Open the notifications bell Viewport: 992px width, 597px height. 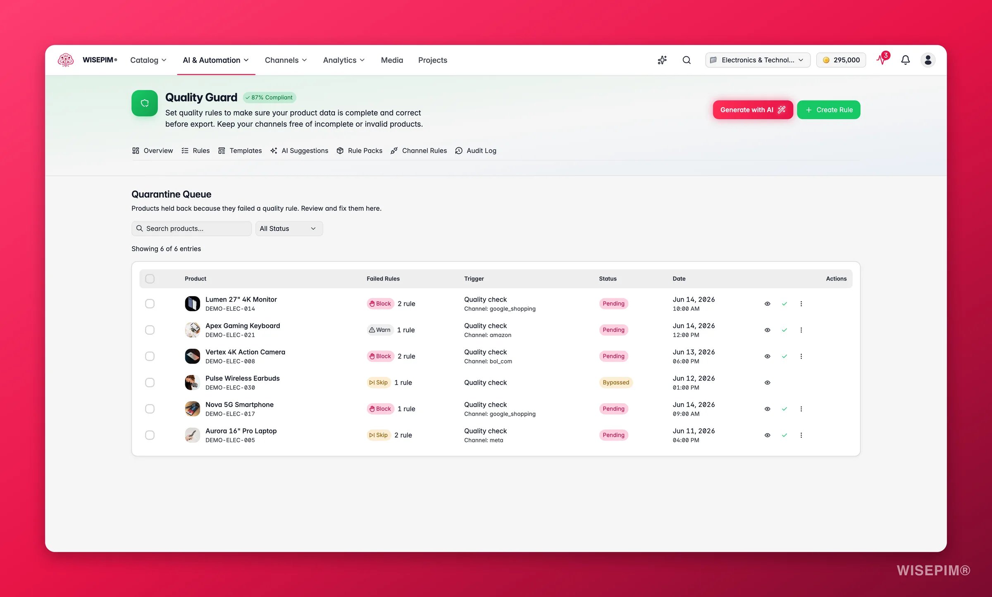coord(905,60)
